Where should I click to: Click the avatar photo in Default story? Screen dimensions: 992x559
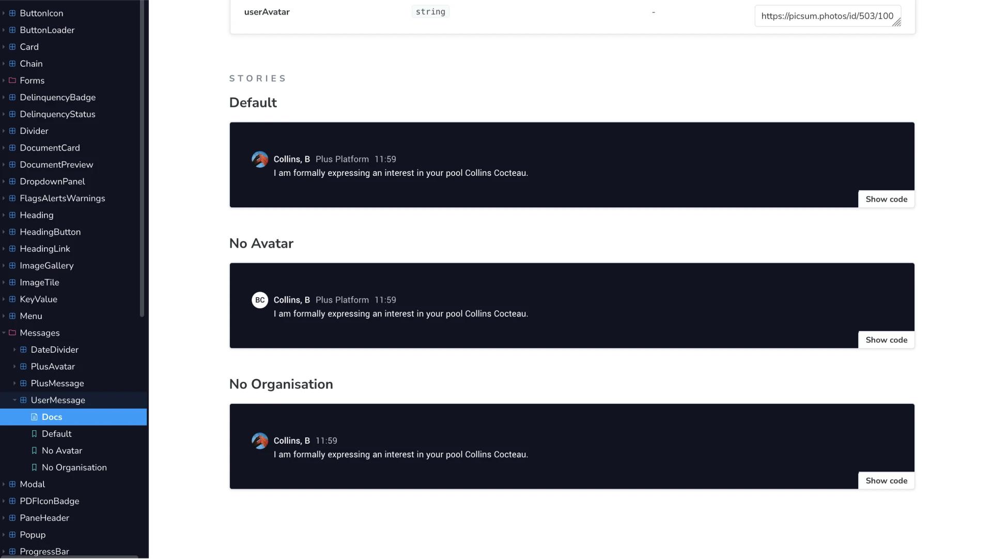(260, 159)
